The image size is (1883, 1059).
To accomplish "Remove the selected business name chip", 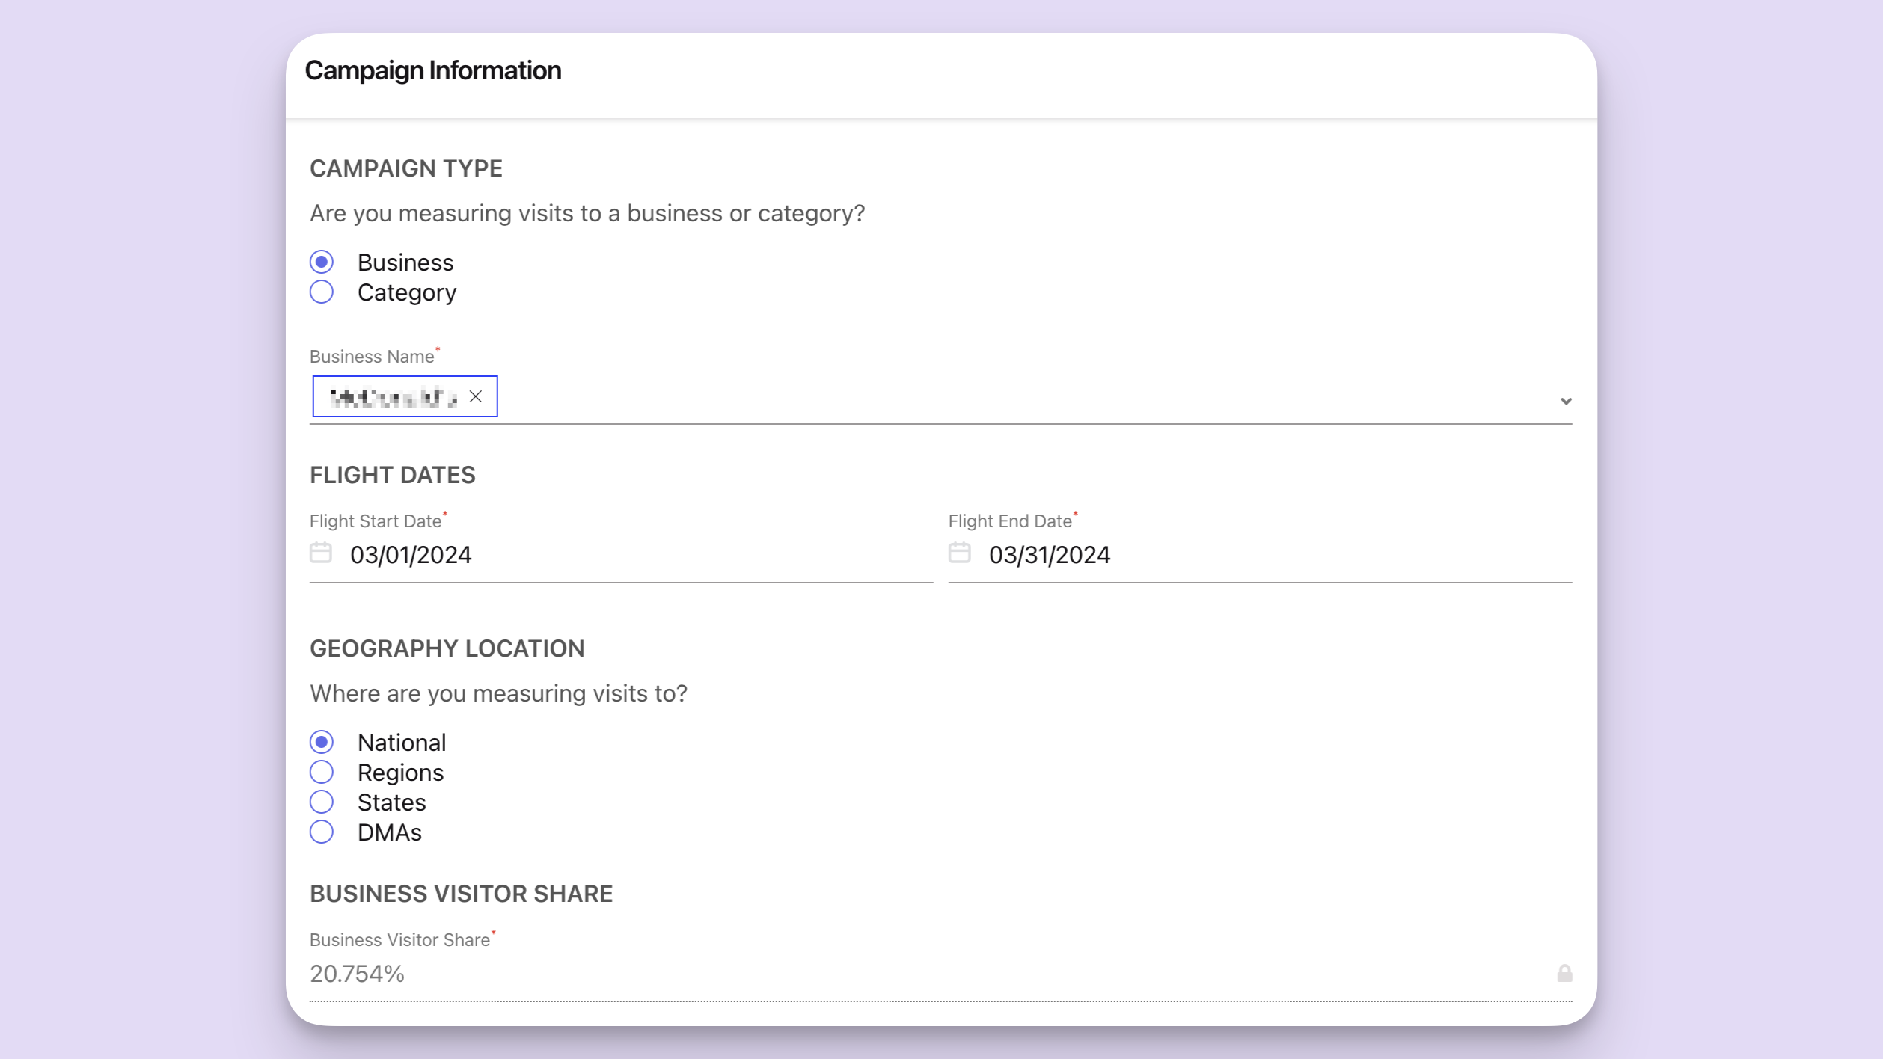I will click(476, 396).
